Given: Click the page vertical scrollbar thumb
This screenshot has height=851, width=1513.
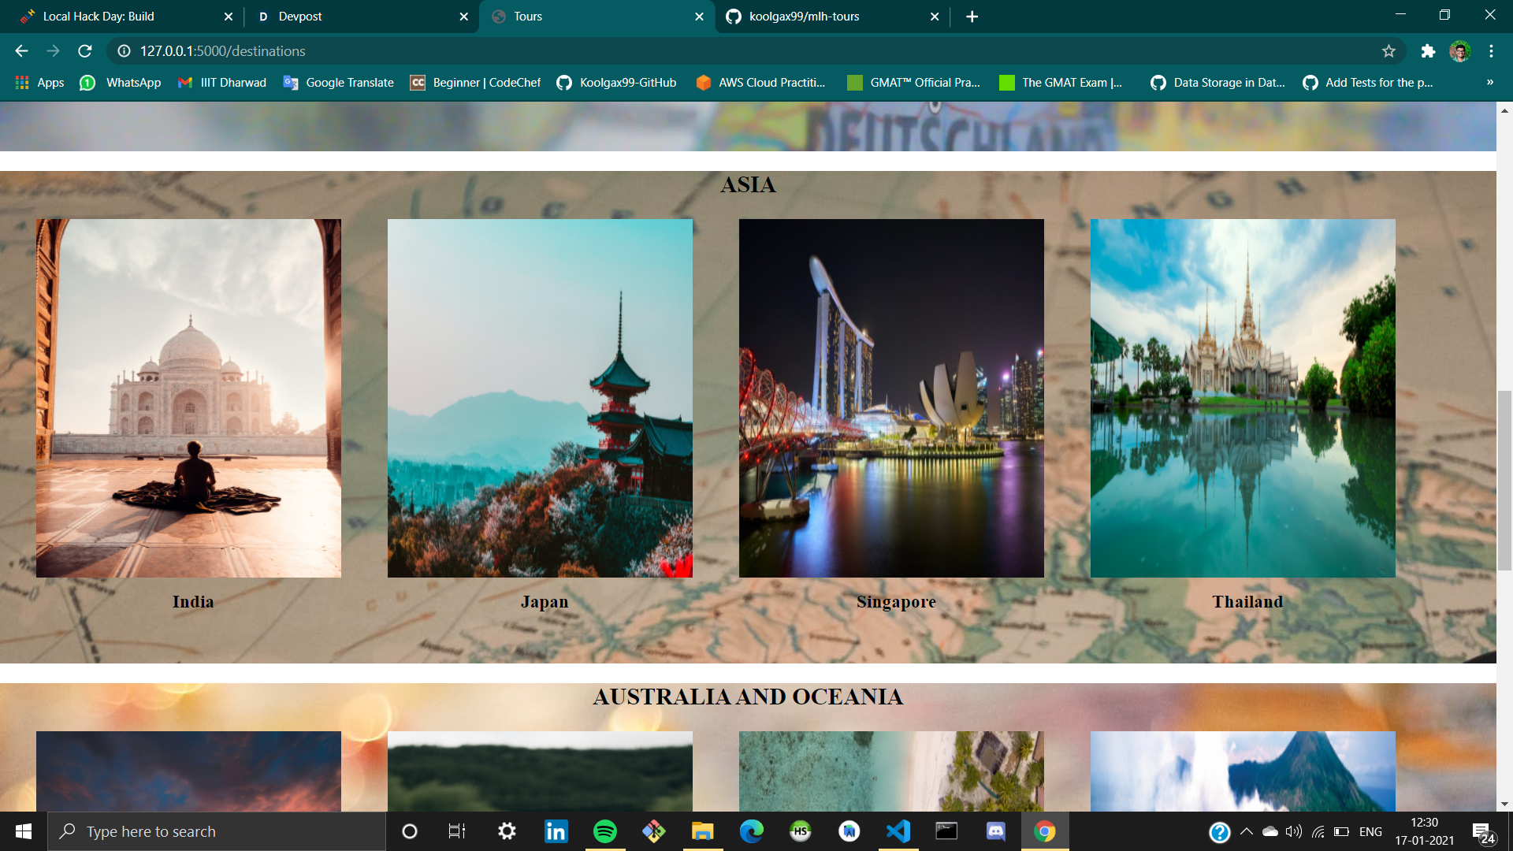Looking at the screenshot, I should (x=1504, y=481).
